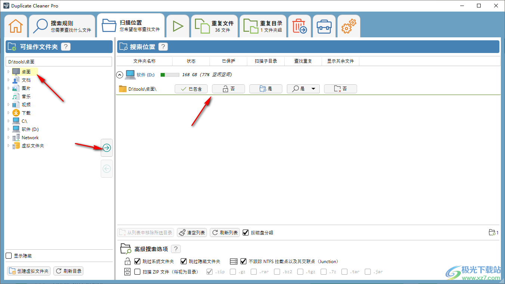Click the 刷新列表 button
The image size is (505, 284).
225,232
